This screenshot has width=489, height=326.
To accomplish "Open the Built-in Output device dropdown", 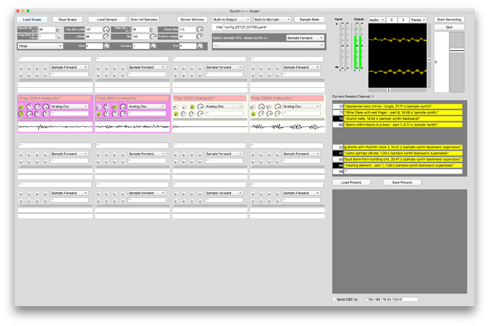I will point(231,19).
